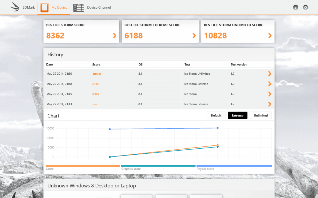Click the Best Ice Storm Unlimited Score card
The width and height of the screenshot is (318, 198).
tap(238, 31)
